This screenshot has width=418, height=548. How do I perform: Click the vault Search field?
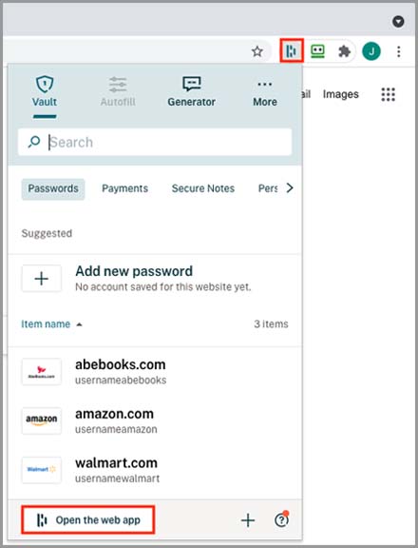[155, 142]
